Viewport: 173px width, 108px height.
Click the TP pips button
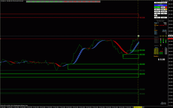[157, 11]
